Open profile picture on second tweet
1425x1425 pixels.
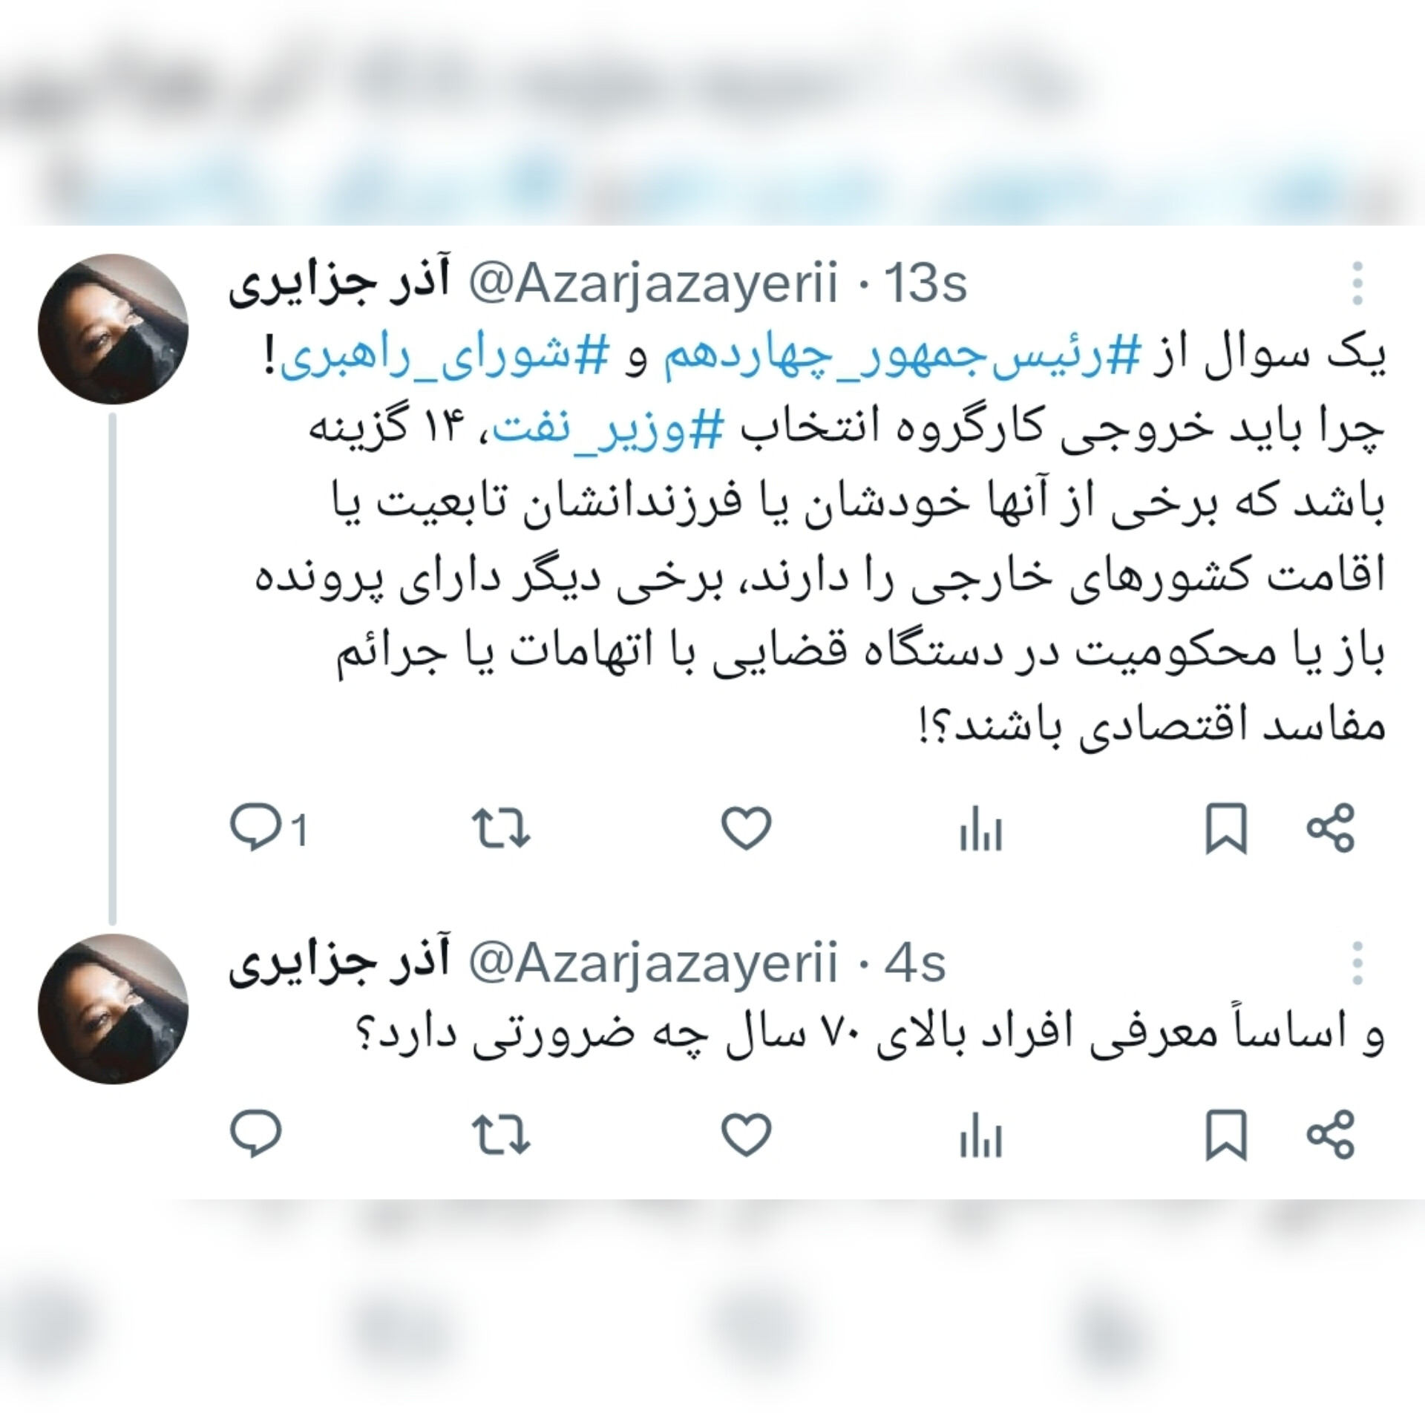tap(113, 1009)
